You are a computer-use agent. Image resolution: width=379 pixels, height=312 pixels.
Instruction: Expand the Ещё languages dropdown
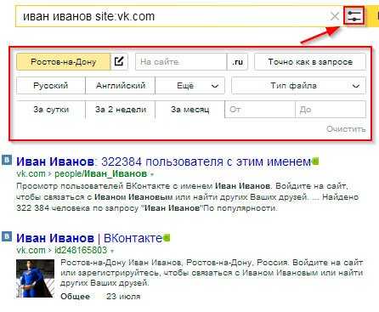pos(190,85)
